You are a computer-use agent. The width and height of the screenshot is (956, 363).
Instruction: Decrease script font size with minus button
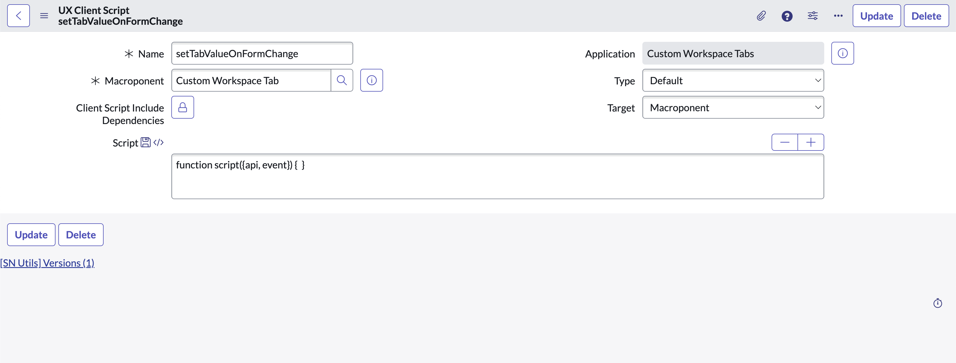pos(785,142)
